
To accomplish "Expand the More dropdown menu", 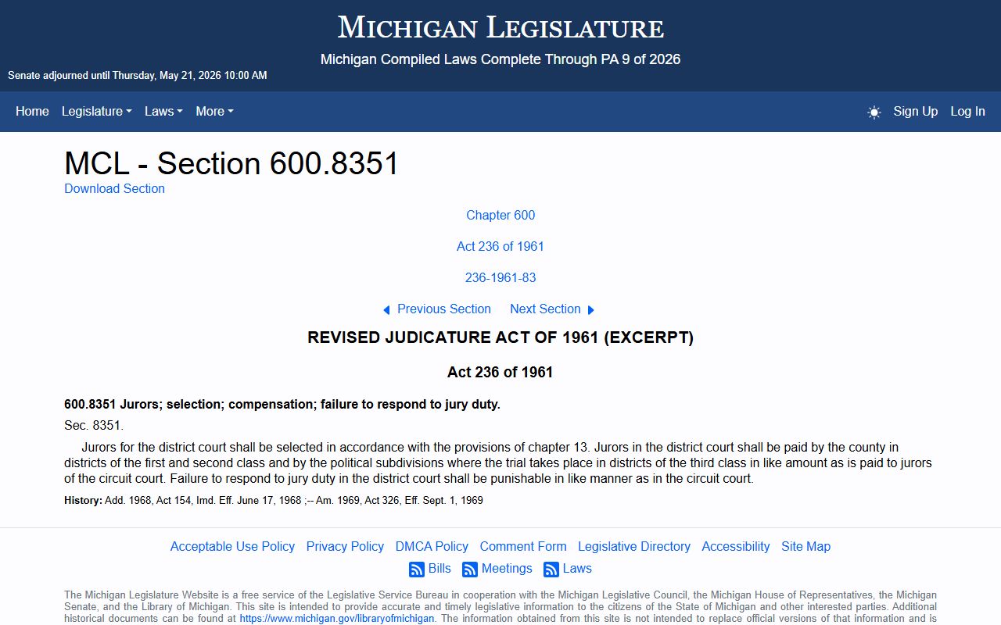I will click(x=214, y=111).
